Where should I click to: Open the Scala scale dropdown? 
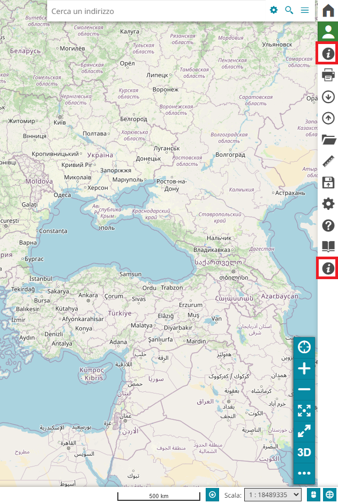tap(273, 495)
